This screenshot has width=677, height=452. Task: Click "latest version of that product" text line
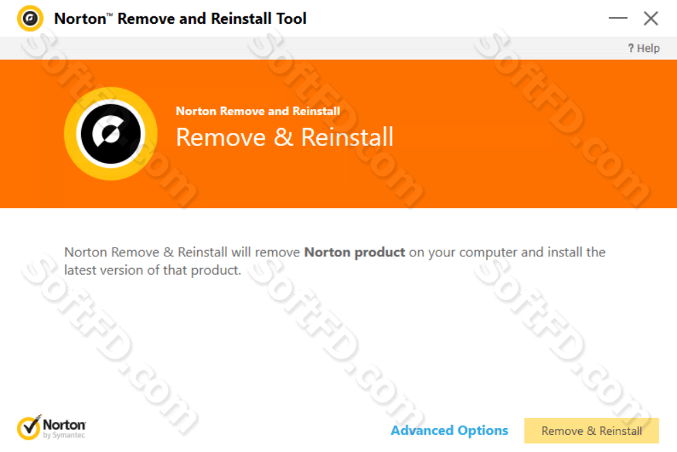click(x=153, y=270)
